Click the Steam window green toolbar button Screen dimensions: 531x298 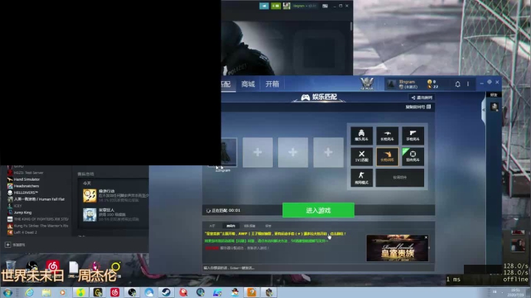[x=276, y=6]
